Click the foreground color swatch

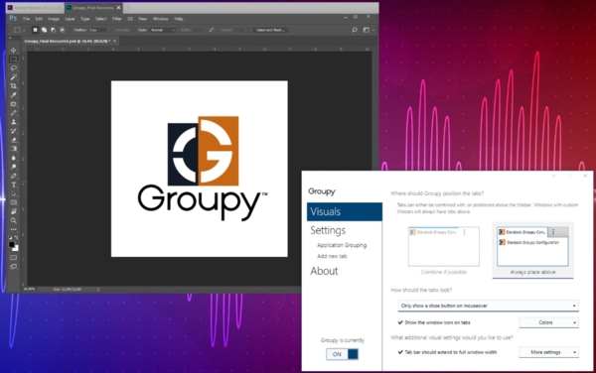[12, 245]
